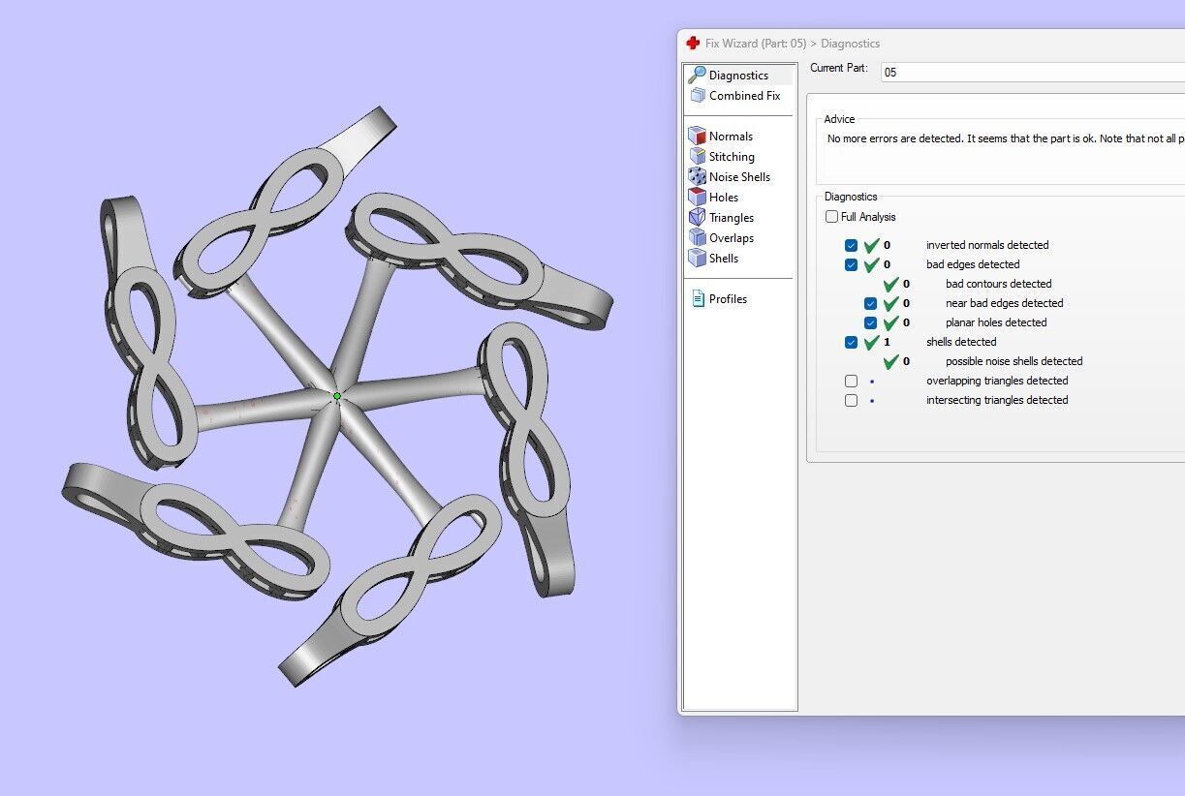
Task: Uncheck inverted normals detected checkbox
Action: coord(851,245)
